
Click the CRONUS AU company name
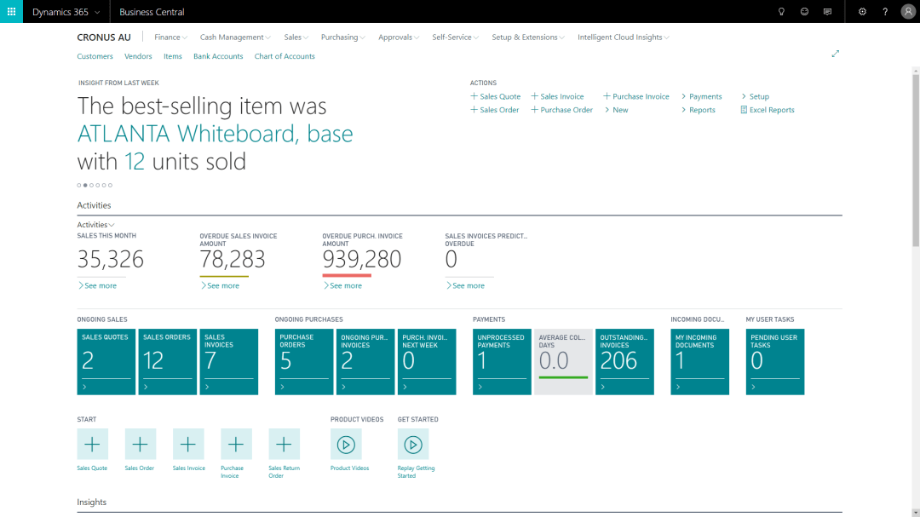[104, 37]
